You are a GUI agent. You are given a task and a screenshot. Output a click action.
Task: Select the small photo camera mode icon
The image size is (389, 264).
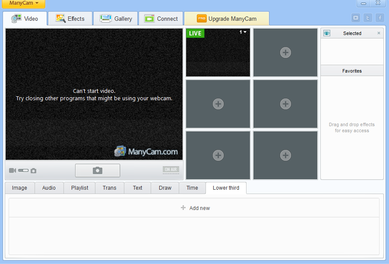click(x=34, y=171)
